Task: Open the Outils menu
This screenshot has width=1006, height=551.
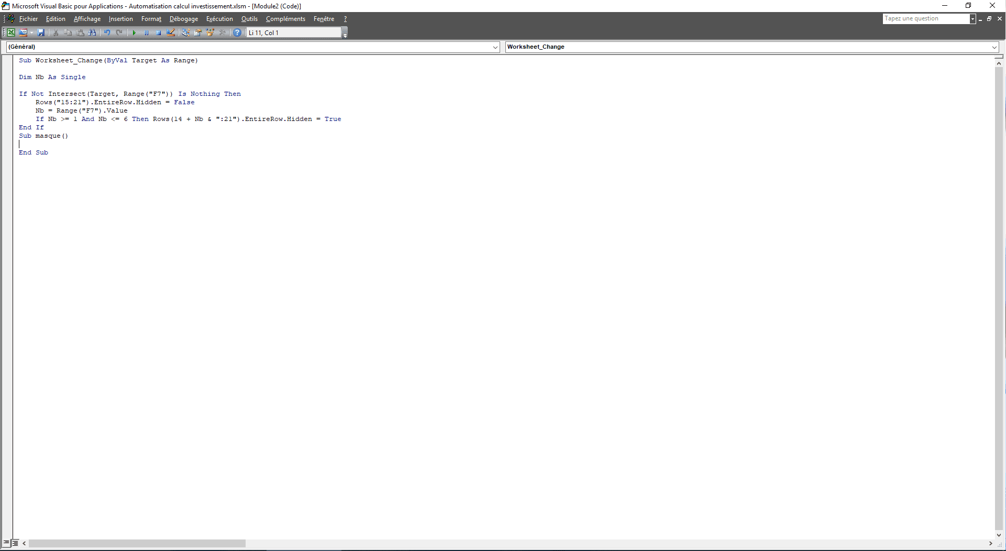Action: 249,19
